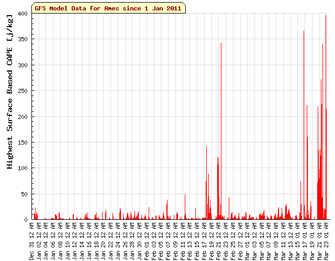Click the 'Mar 01 12 AM' date label
Screen dimensions: 335x261
(x=247, y=241)
